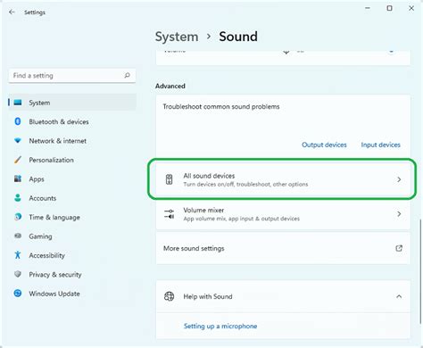Open the external link icon for More sound settings
Image resolution: width=423 pixels, height=348 pixels.
point(399,248)
